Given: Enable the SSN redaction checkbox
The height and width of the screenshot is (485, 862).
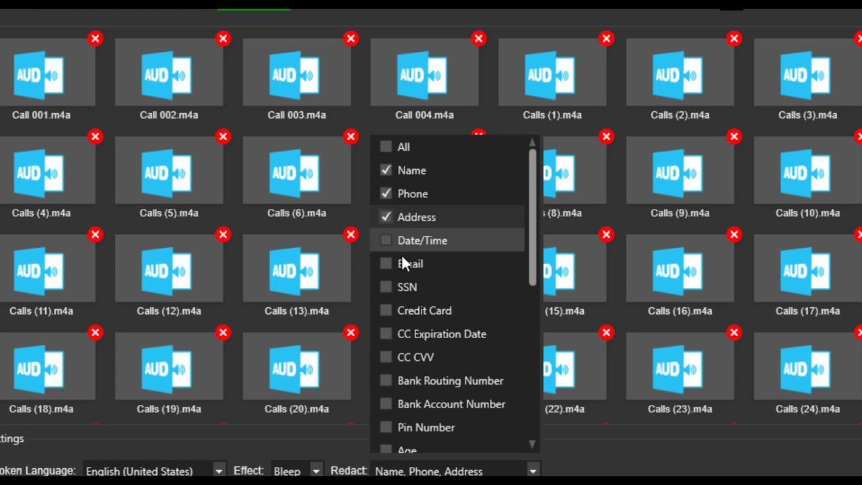Looking at the screenshot, I should coord(386,287).
